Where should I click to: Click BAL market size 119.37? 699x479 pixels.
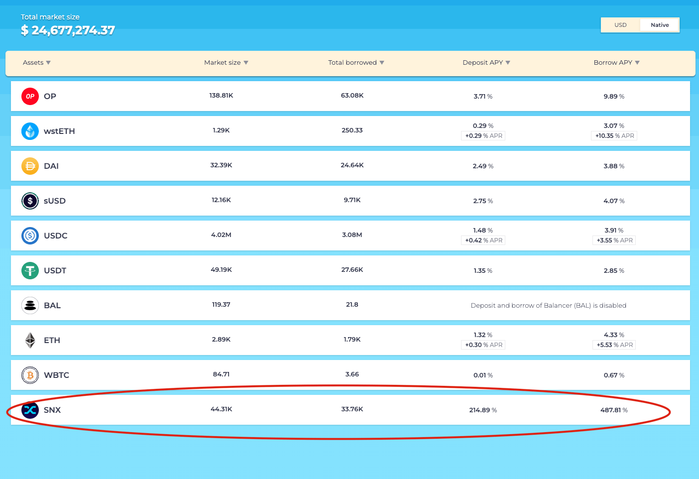tap(221, 304)
